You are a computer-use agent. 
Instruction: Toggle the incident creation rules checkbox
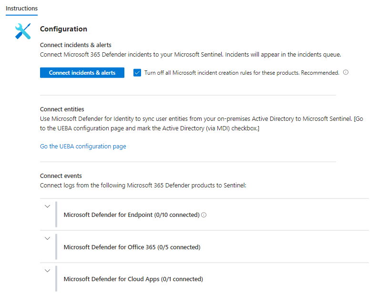click(137, 73)
